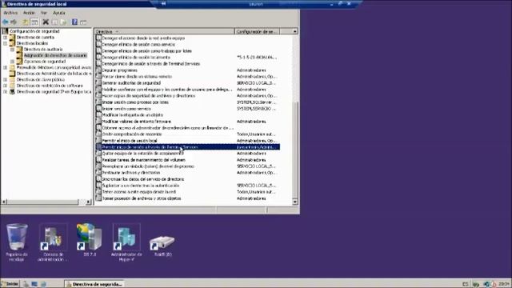Image resolution: width=512 pixels, height=288 pixels.
Task: Open the Ver menu
Action: point(44,13)
